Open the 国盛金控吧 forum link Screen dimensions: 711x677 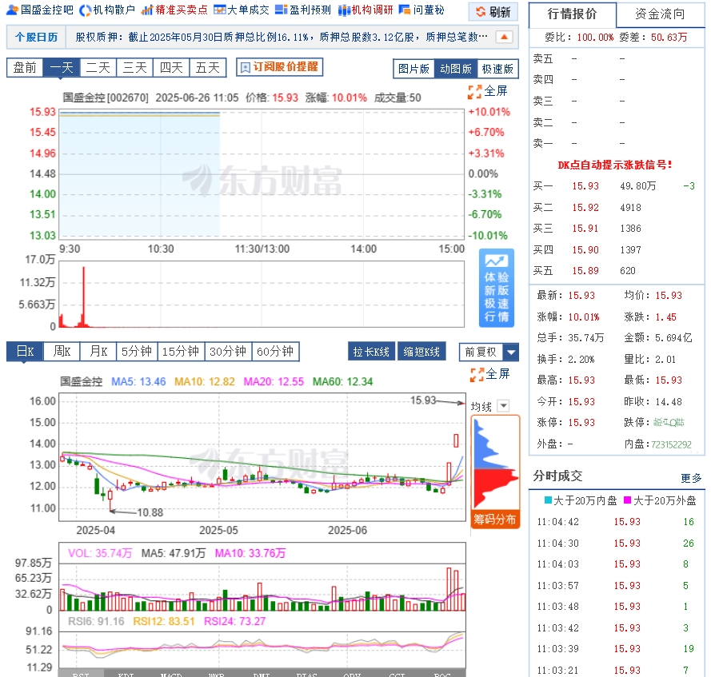[x=40, y=10]
